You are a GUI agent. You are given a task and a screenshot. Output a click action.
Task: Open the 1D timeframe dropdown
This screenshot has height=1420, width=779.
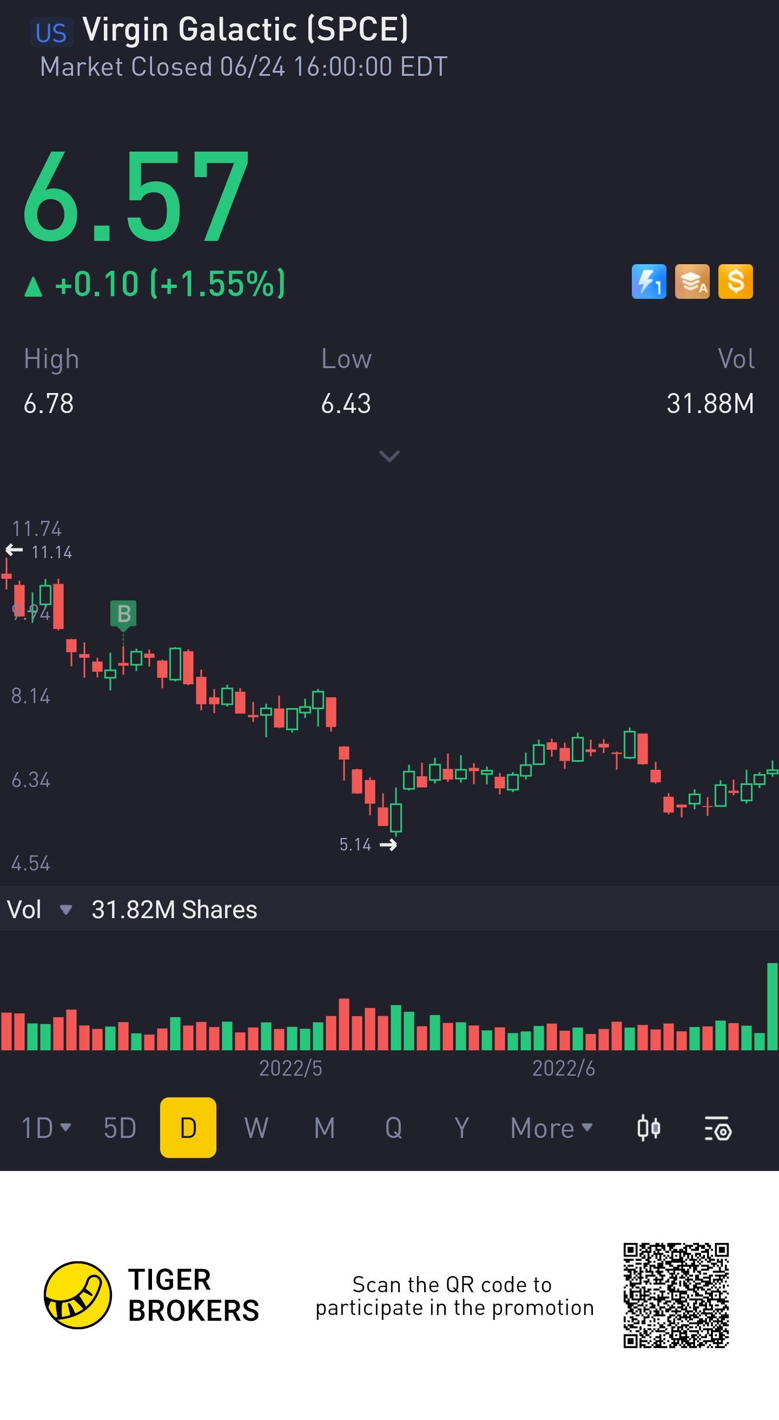[x=47, y=1127]
